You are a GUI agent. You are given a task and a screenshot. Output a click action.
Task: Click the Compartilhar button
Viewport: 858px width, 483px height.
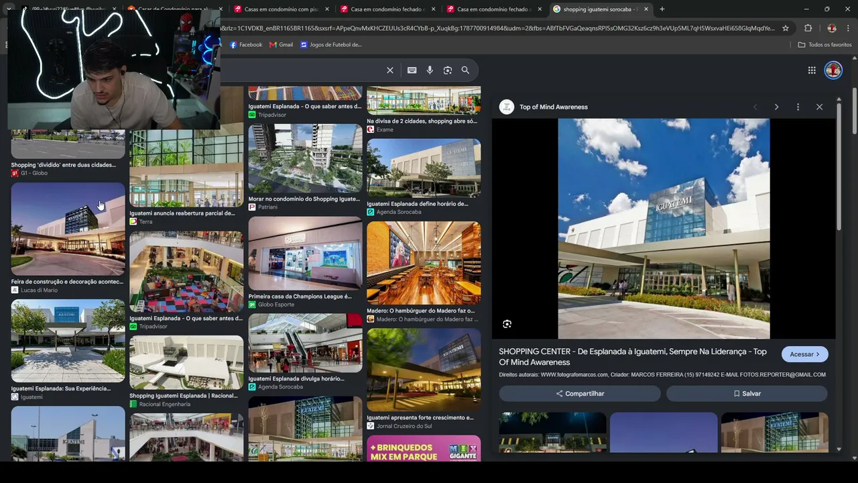click(580, 394)
